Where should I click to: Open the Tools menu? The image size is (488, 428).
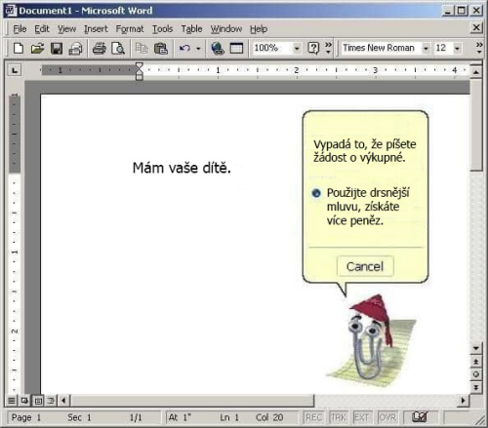(x=163, y=29)
